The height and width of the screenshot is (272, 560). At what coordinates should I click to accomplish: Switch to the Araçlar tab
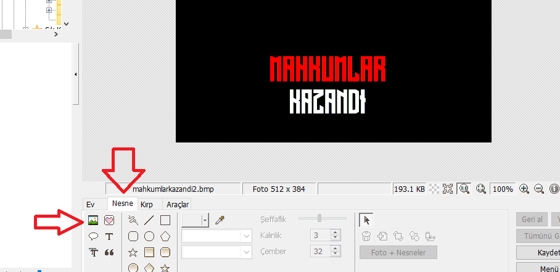[178, 205]
